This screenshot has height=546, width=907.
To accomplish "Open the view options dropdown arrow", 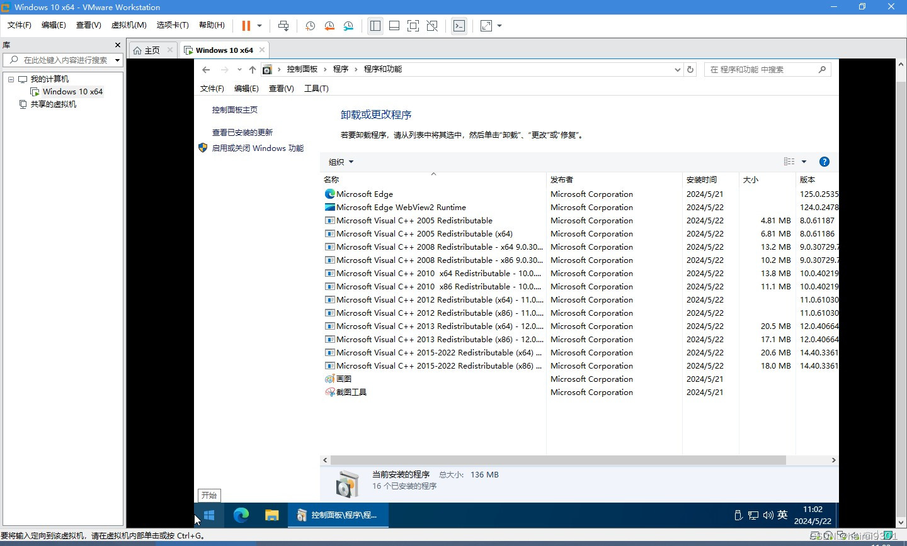I will click(x=804, y=162).
